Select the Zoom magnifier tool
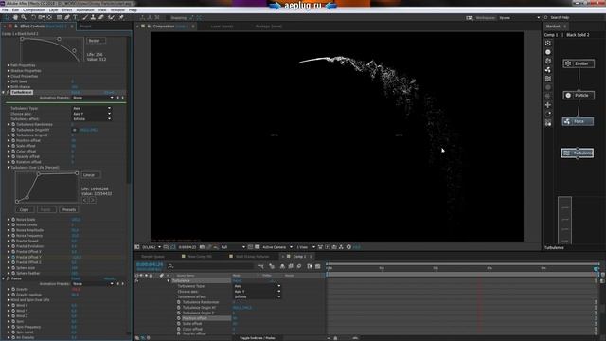 (24, 17)
